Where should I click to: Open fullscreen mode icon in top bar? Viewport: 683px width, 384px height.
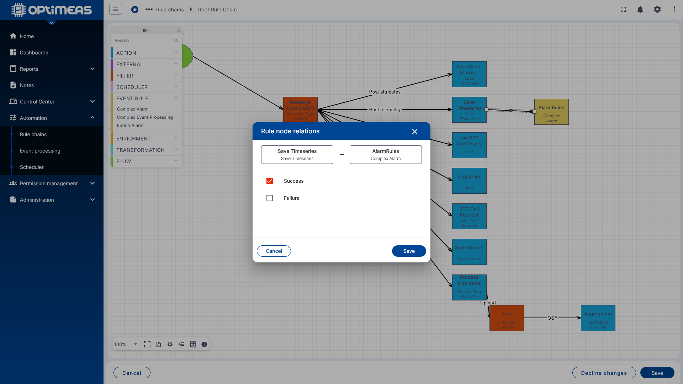point(623,9)
